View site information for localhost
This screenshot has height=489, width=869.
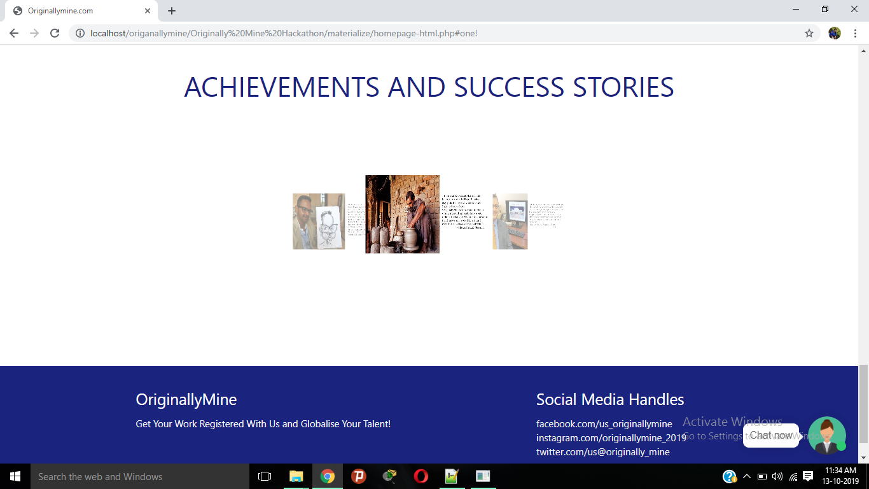coord(80,33)
